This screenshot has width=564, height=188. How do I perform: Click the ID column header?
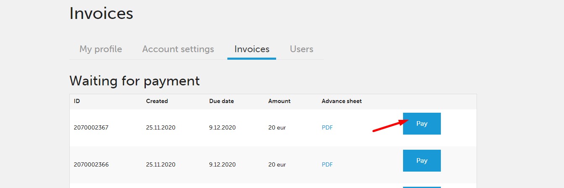tap(77, 101)
